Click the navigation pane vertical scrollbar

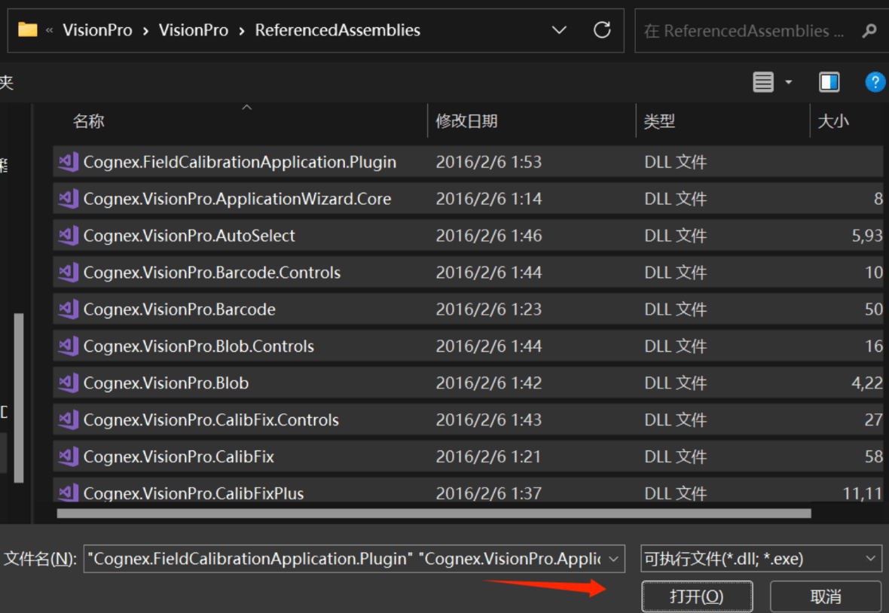(19, 398)
